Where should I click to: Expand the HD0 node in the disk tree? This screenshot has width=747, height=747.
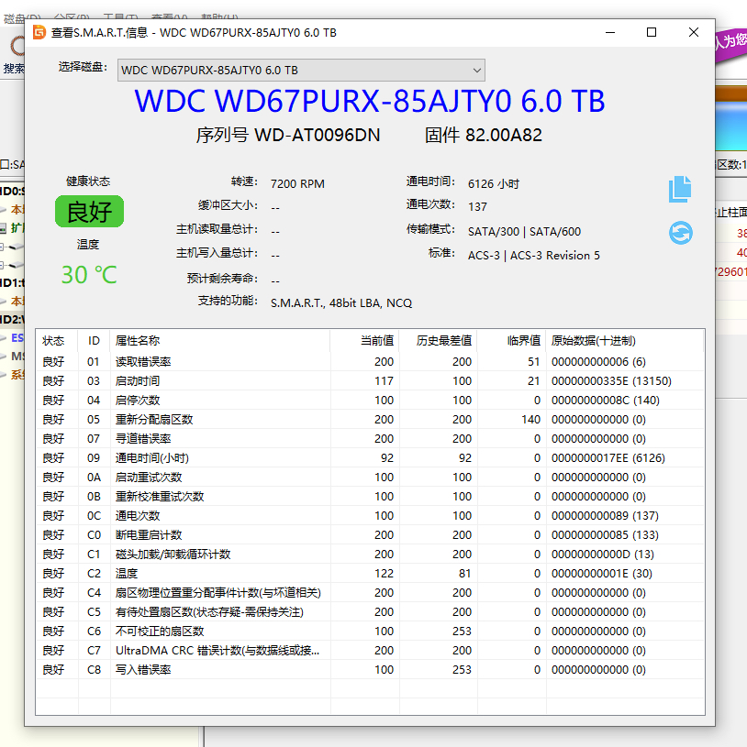(9, 192)
